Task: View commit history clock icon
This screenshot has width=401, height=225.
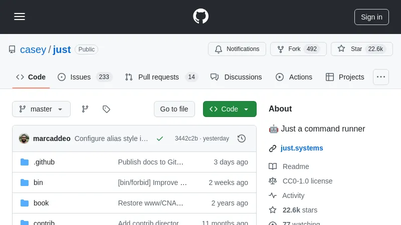Action: pyautogui.click(x=242, y=138)
